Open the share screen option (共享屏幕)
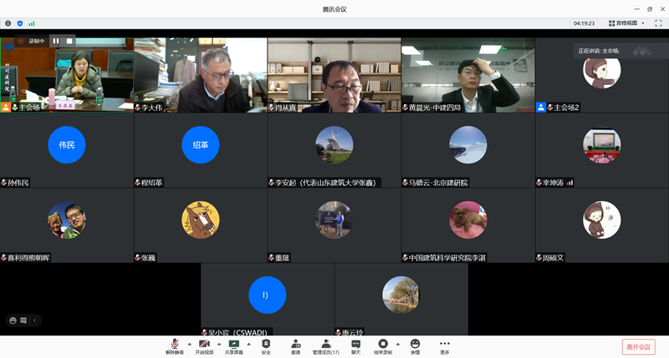This screenshot has height=358, width=669. (234, 345)
